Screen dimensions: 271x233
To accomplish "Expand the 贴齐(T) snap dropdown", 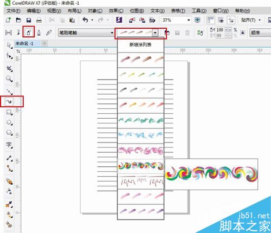I will [x=260, y=20].
